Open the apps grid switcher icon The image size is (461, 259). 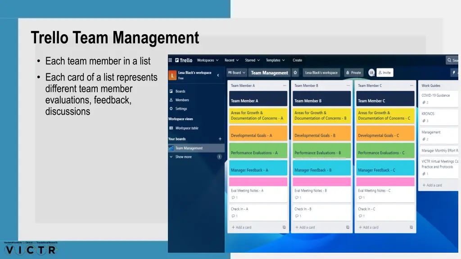coord(170,60)
